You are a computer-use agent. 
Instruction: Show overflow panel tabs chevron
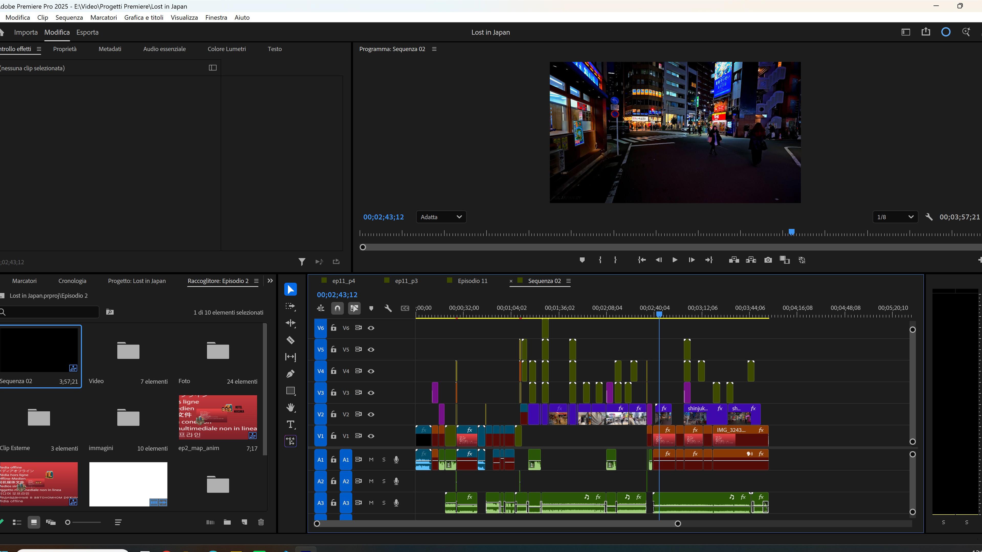pyautogui.click(x=270, y=281)
